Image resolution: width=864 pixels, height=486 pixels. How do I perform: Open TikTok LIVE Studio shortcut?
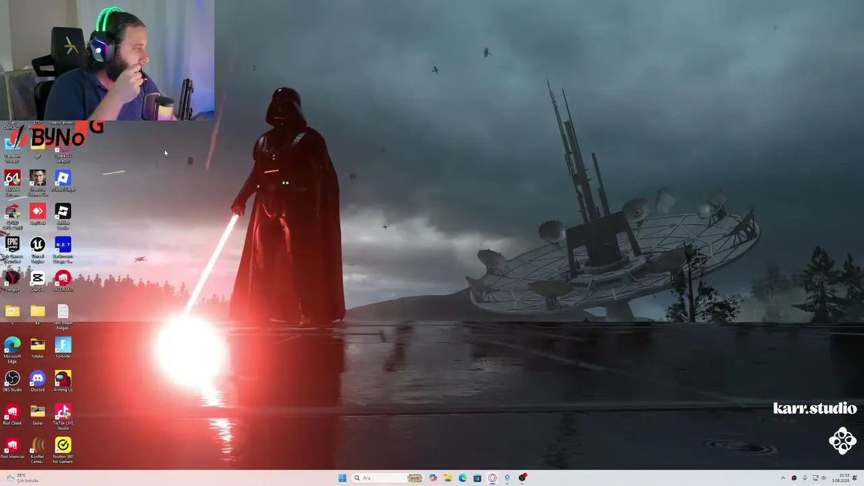tap(63, 417)
